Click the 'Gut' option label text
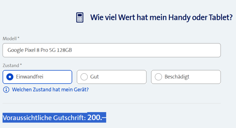 (94, 77)
